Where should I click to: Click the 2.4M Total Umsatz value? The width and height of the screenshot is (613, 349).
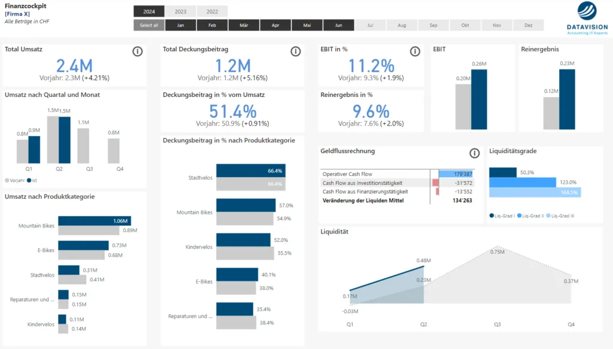74,66
